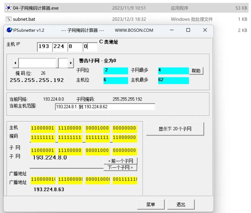
Task: Click the 当前网络 value 193.224.8.0
Action: [x=53, y=99]
